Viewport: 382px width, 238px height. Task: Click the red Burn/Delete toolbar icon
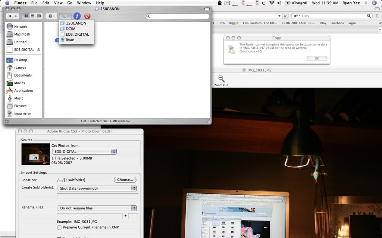click(87, 16)
